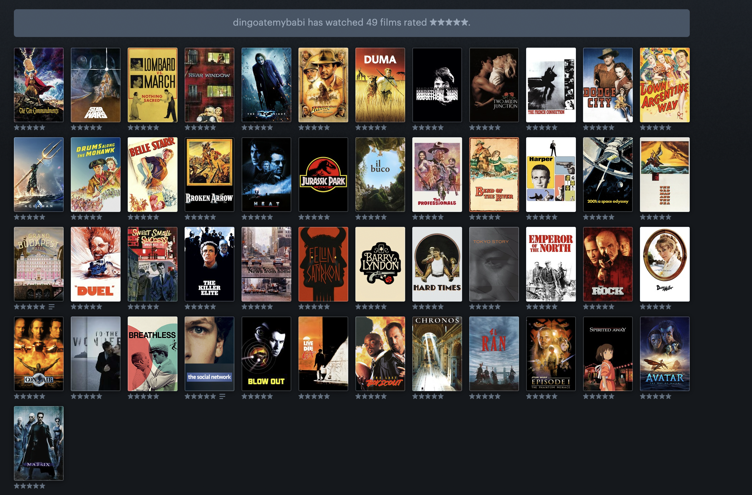The image size is (752, 495).
Task: Click the star rating under Spirited Away
Action: coord(599,396)
